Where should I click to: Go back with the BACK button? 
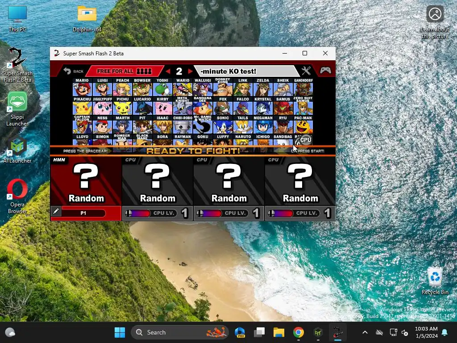(74, 71)
